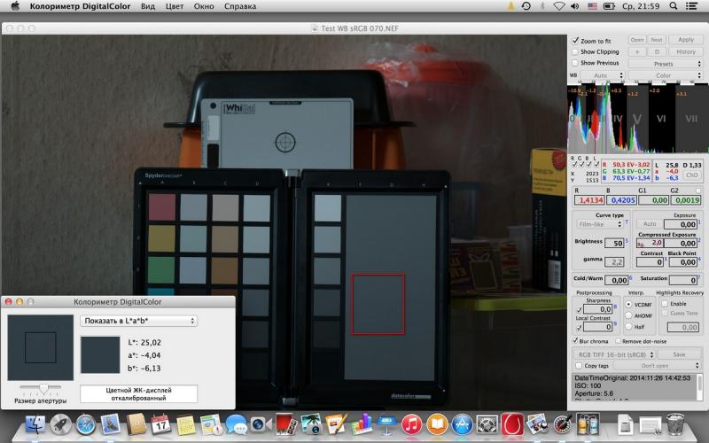Toggle the Blur chroma checkbox
This screenshot has height=443, width=709.
point(575,341)
